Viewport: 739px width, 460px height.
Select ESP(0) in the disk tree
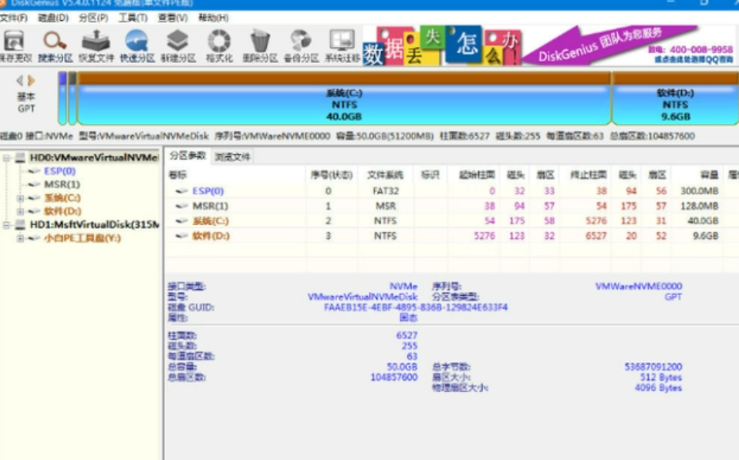[60, 171]
